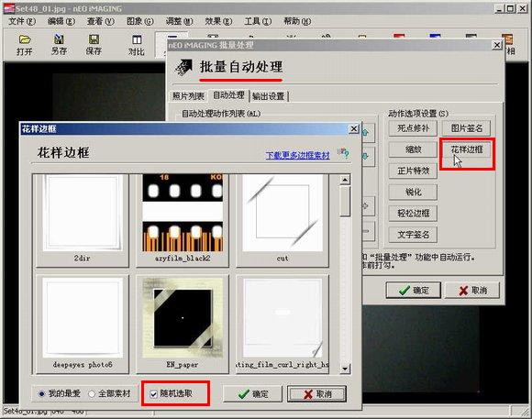The width and height of the screenshot is (532, 419).
Task: Pick the EN_paper border thumbnail
Action: (x=183, y=324)
